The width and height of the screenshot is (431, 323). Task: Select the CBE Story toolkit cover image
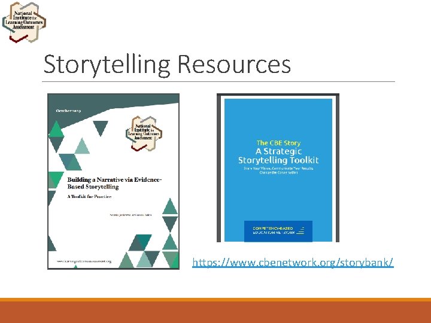pyautogui.click(x=278, y=168)
